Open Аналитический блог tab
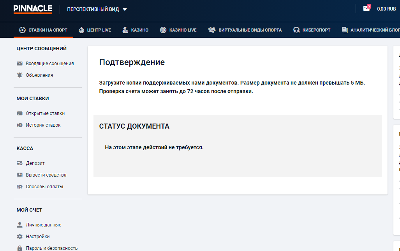400x251 pixels. tap(371, 30)
